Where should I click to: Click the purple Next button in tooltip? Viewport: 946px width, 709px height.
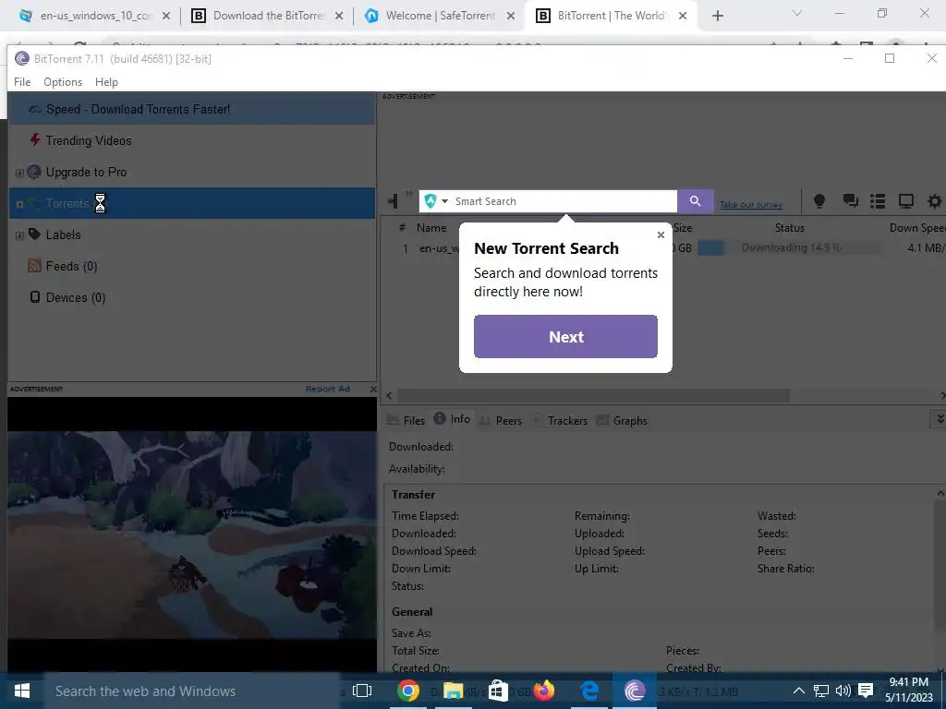click(x=565, y=336)
